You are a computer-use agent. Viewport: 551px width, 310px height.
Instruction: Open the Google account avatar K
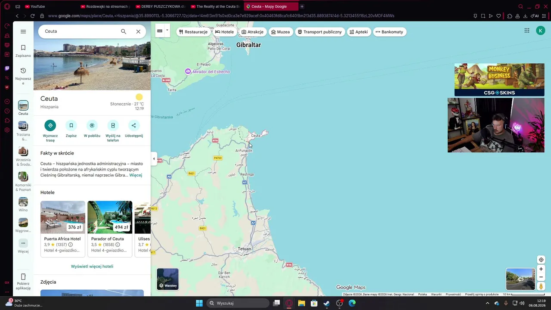click(540, 31)
